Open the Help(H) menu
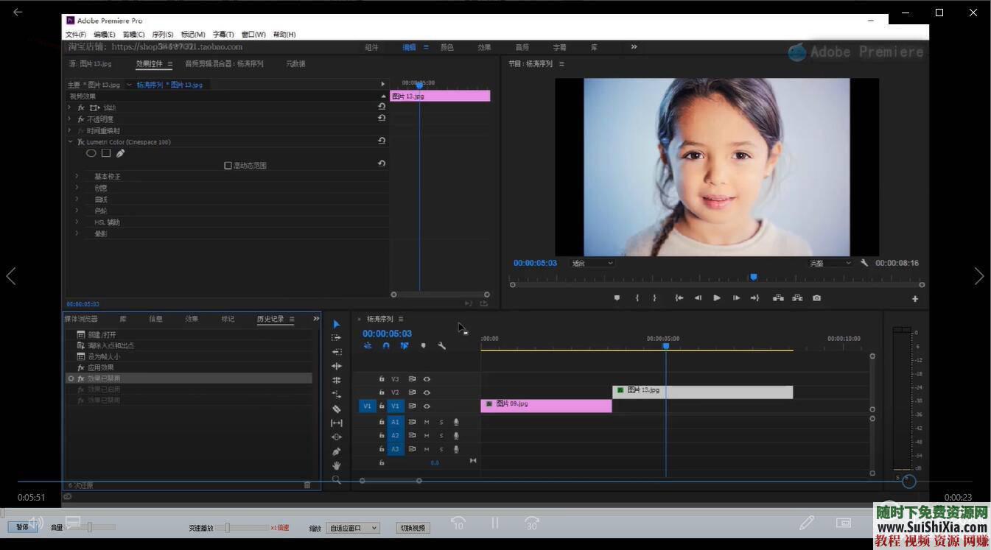 pos(284,35)
